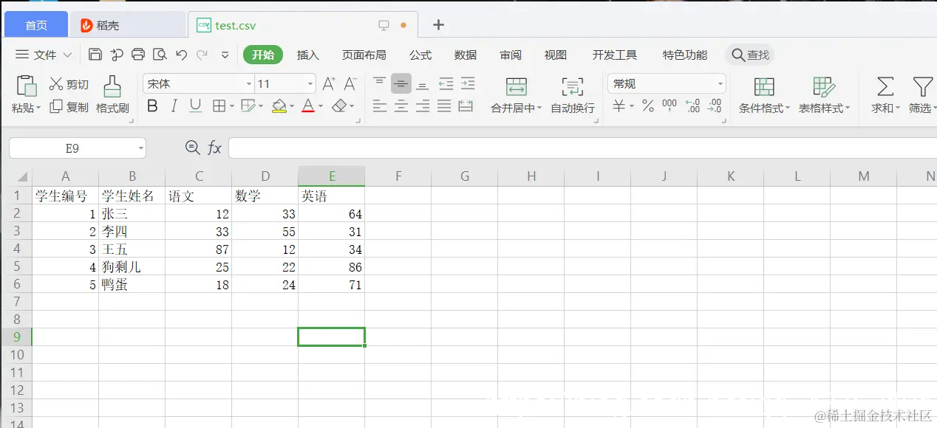Click the Print icon in quick toolbar

tap(138, 55)
